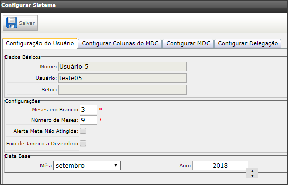The width and height of the screenshot is (288, 185).
Task: Click the Fixo de Janeiro a Dezembro label
Action: (43, 144)
